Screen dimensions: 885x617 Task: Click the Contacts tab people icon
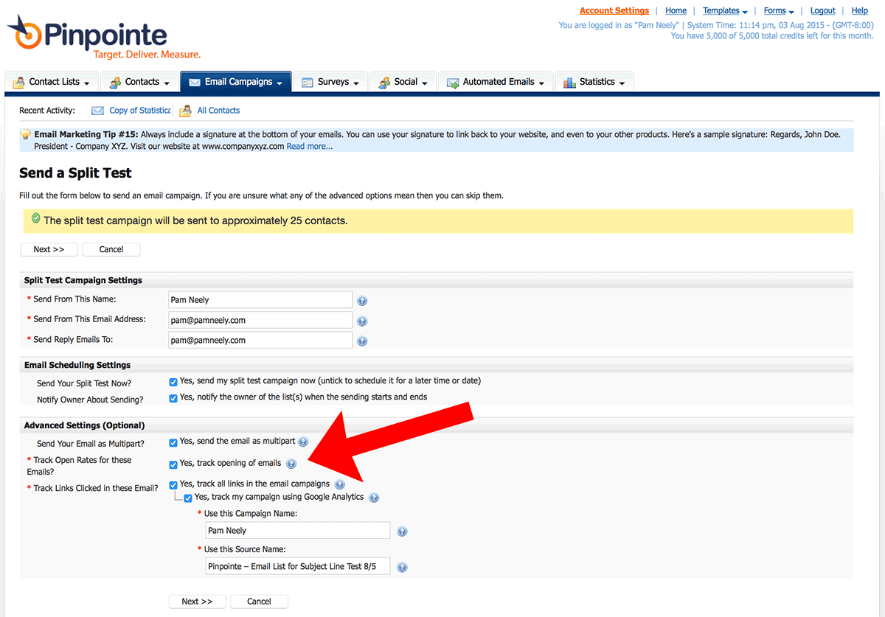tap(115, 83)
